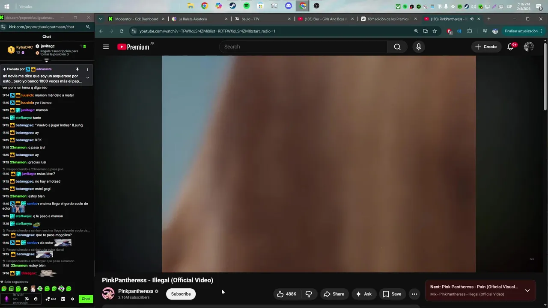Screen dimensions: 548x308
Task: Click the Share button
Action: pos(334,294)
